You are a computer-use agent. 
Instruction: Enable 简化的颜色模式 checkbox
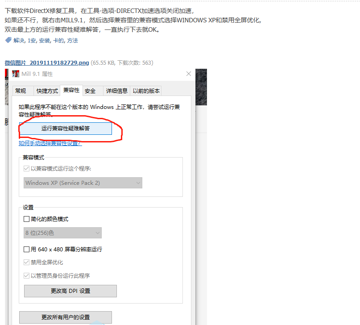(26, 219)
